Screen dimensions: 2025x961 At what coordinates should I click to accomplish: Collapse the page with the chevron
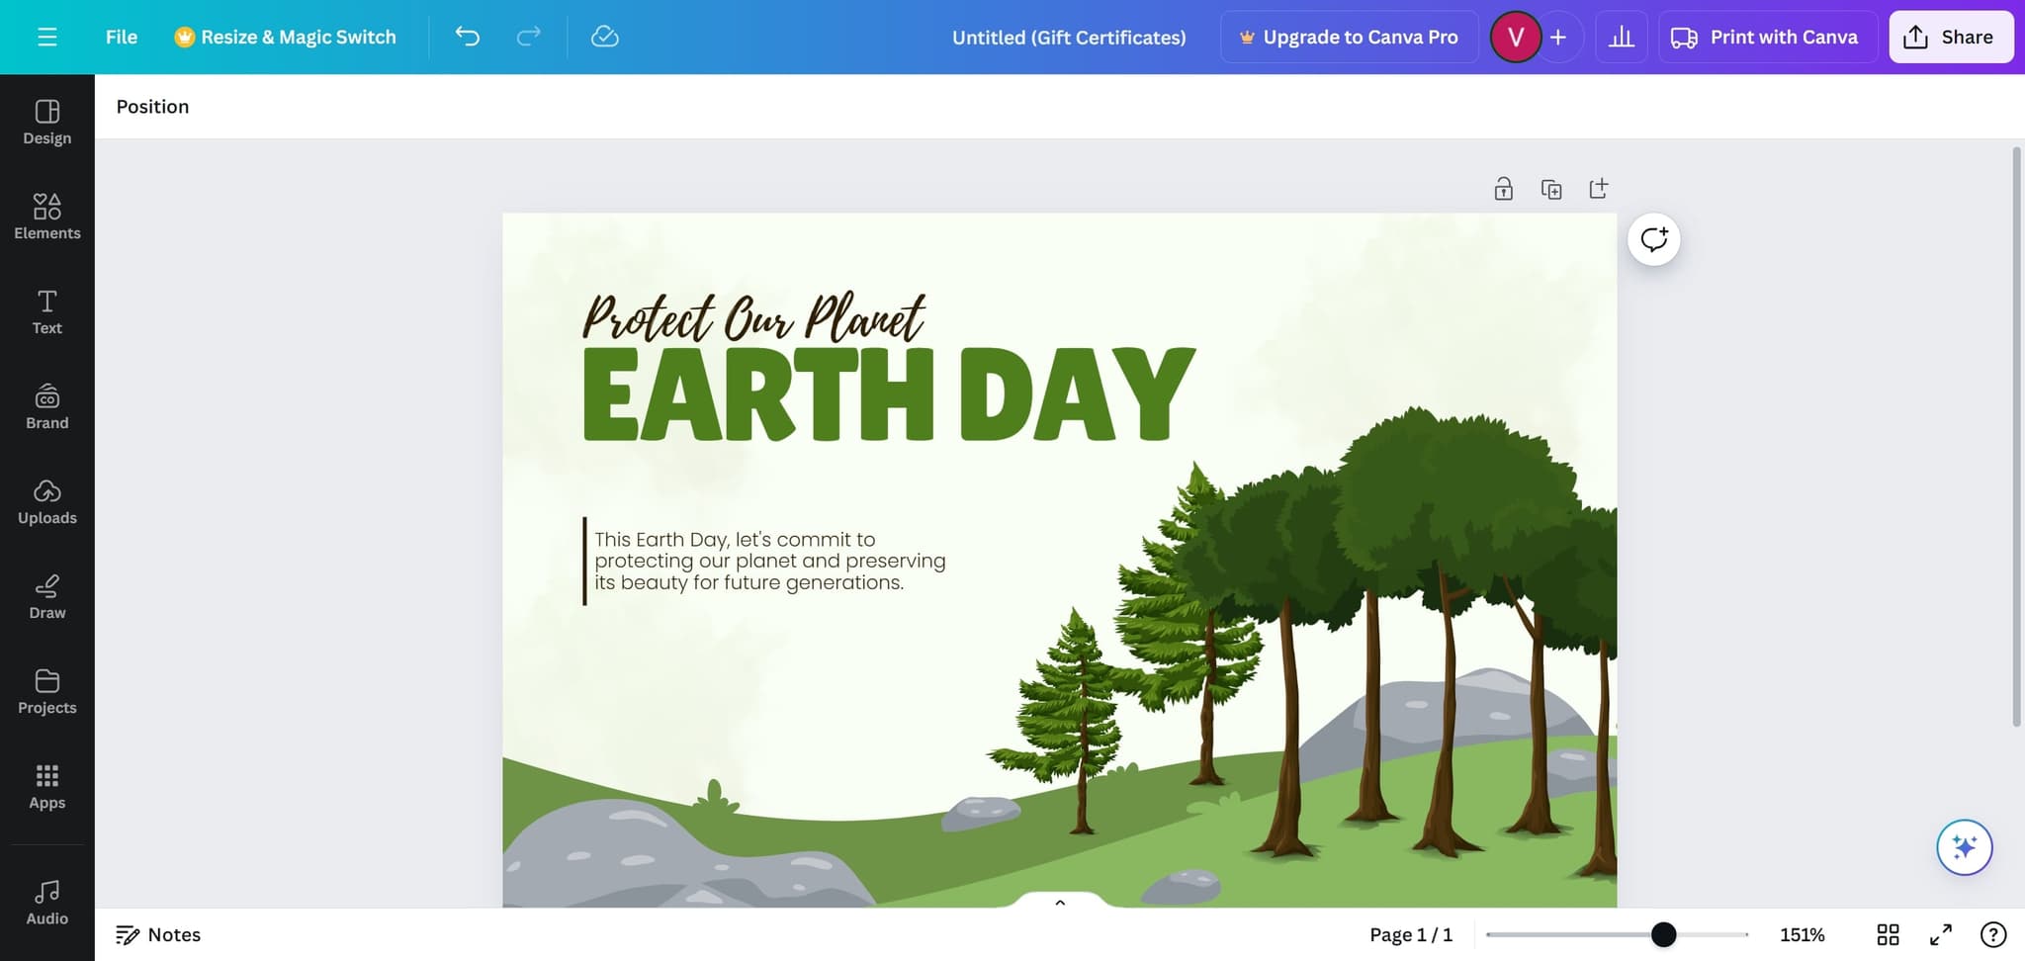coord(1059,901)
